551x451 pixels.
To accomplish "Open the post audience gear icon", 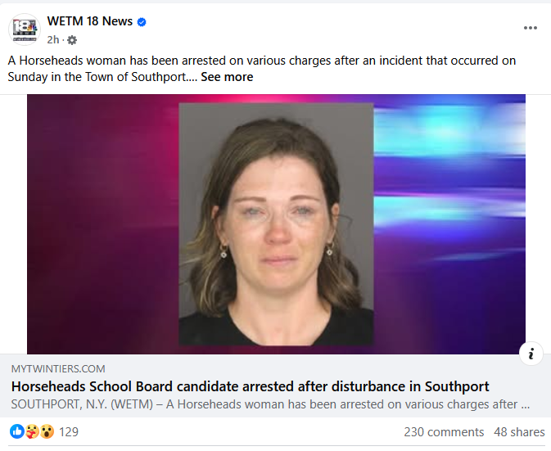I will tap(72, 40).
